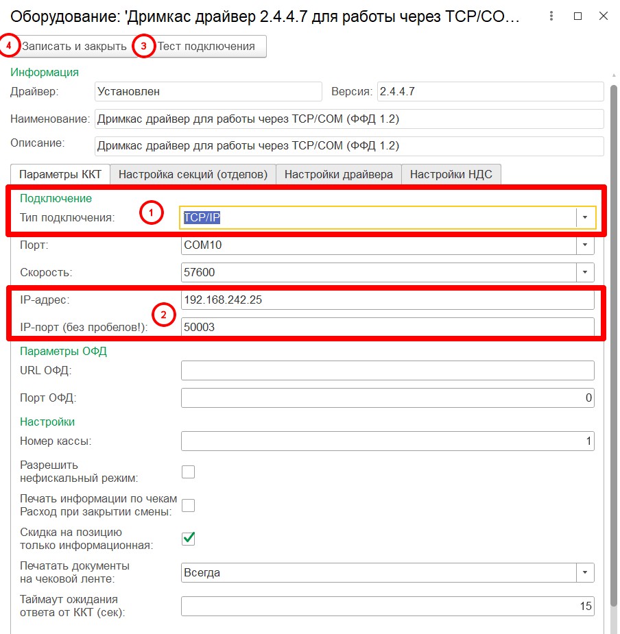Screen dimensions: 620x634
Task: Enable 'Разрешить нефискальный режим' checkbox
Action: 188,472
